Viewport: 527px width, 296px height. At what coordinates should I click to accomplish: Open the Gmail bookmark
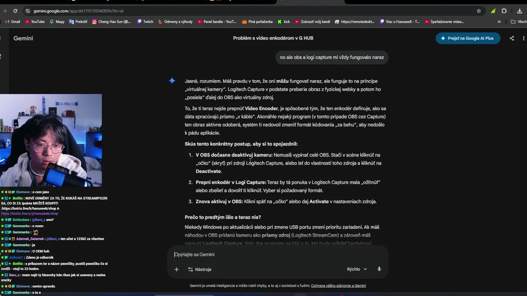pos(12,22)
